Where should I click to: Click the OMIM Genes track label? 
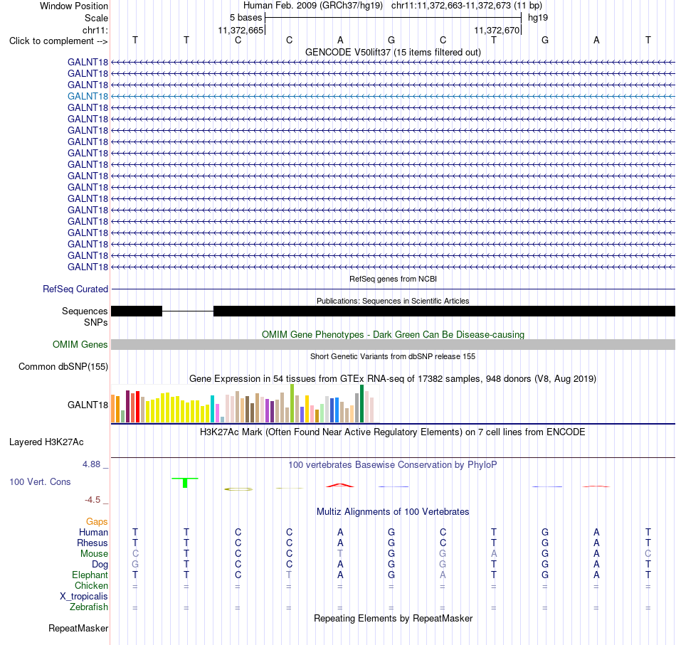[80, 345]
